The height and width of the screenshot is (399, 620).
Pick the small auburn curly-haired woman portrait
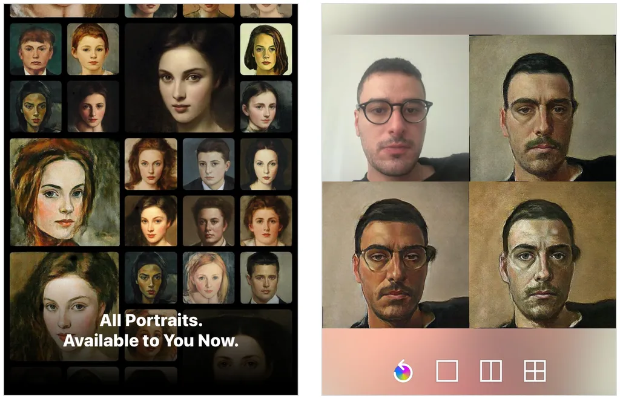coord(151,164)
